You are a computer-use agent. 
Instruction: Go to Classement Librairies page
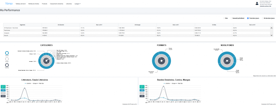[57, 4]
